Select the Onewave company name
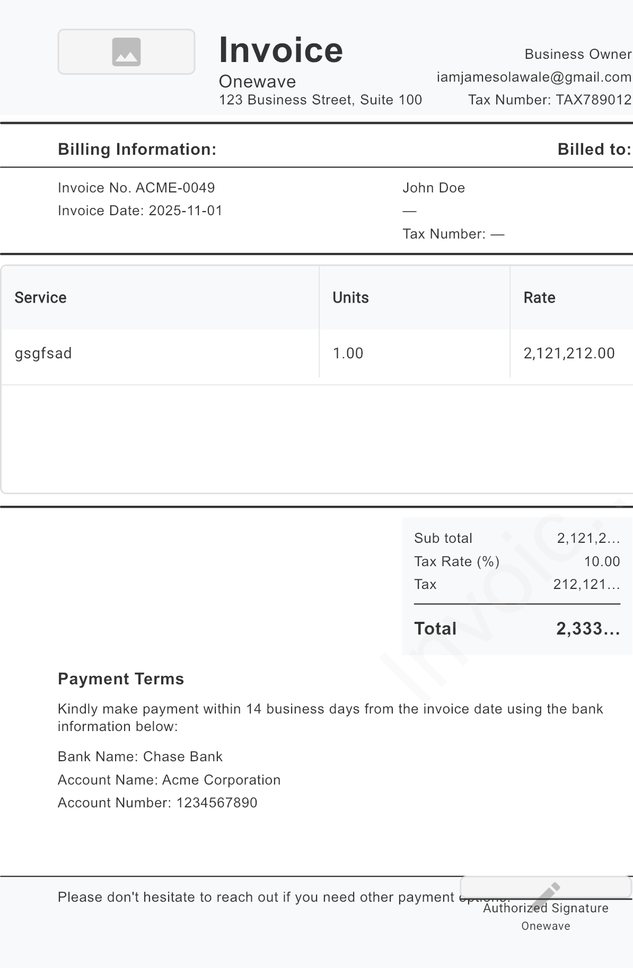633x968 pixels. coord(257,82)
